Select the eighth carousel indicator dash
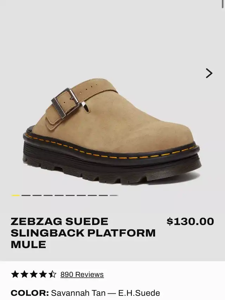This screenshot has width=225, height=300. pyautogui.click(x=92, y=195)
